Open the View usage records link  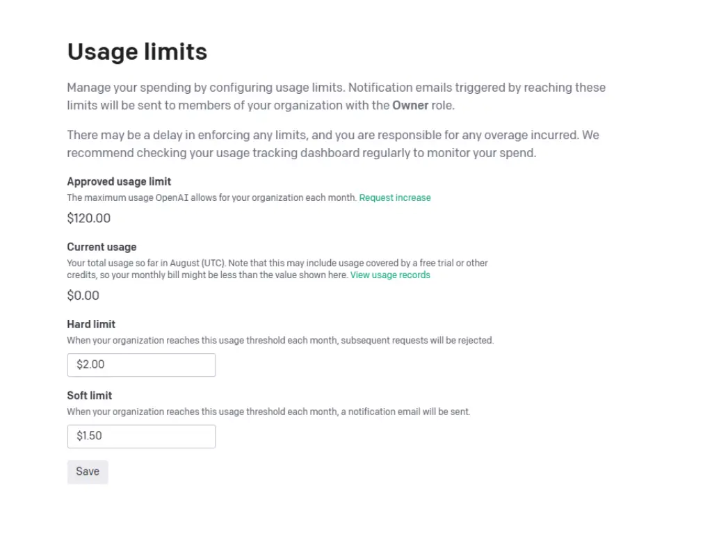[390, 275]
